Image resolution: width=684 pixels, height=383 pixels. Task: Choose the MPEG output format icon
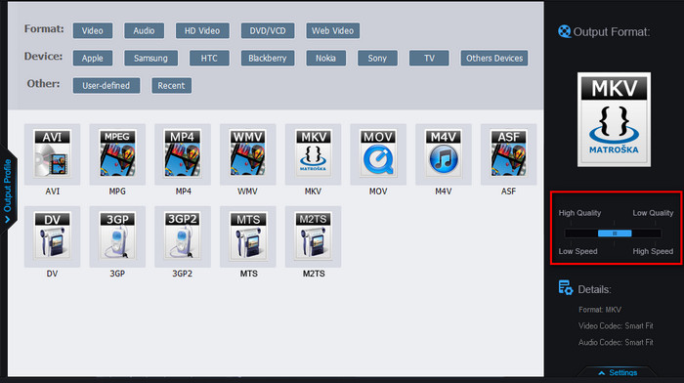click(117, 153)
